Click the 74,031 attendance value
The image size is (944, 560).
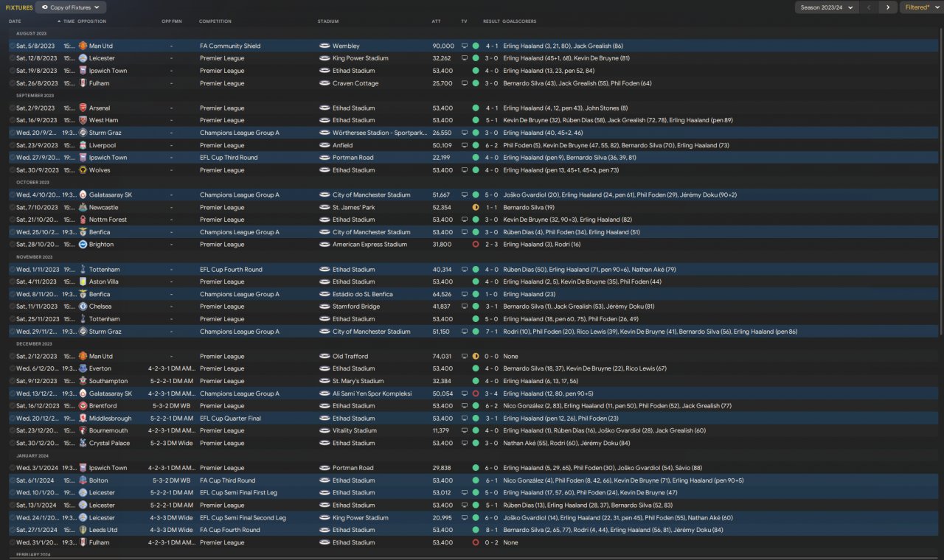point(442,356)
